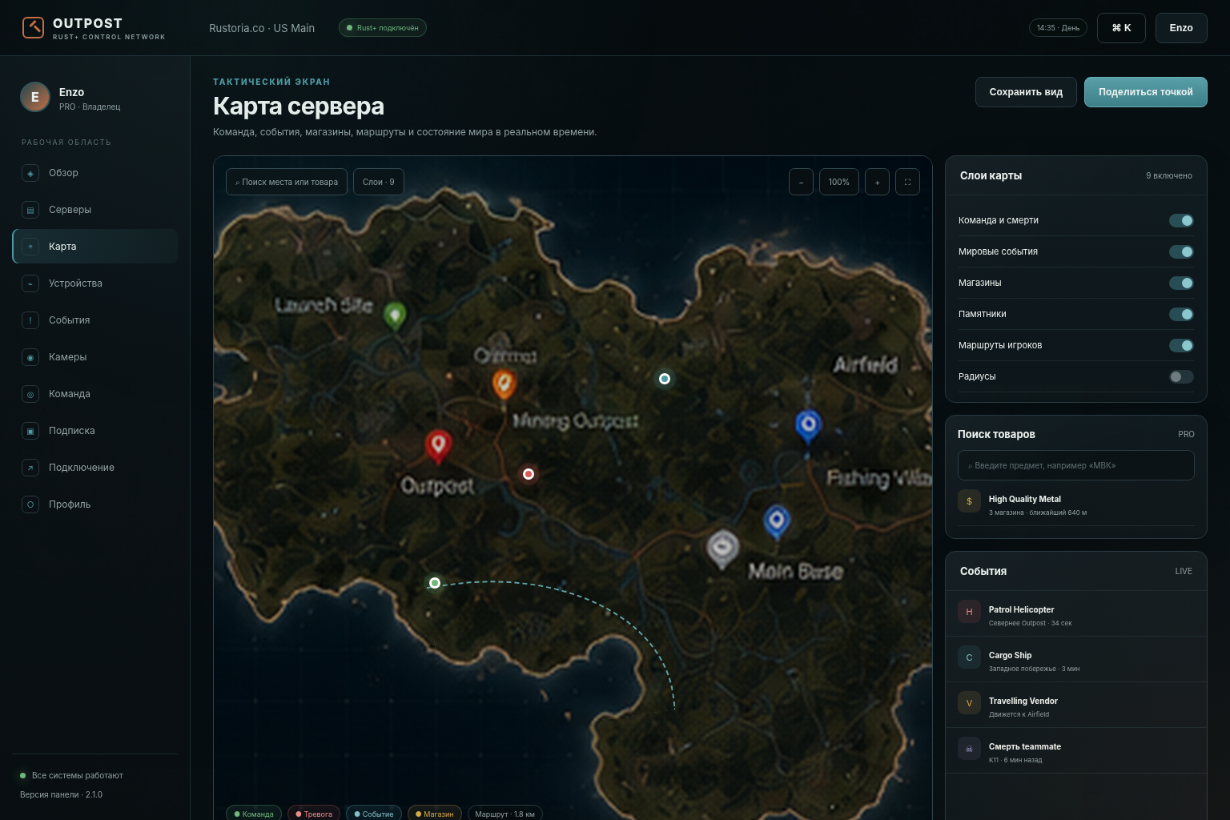The width and height of the screenshot is (1230, 820).
Task: Click the grey Main Base pin
Action: point(722,549)
